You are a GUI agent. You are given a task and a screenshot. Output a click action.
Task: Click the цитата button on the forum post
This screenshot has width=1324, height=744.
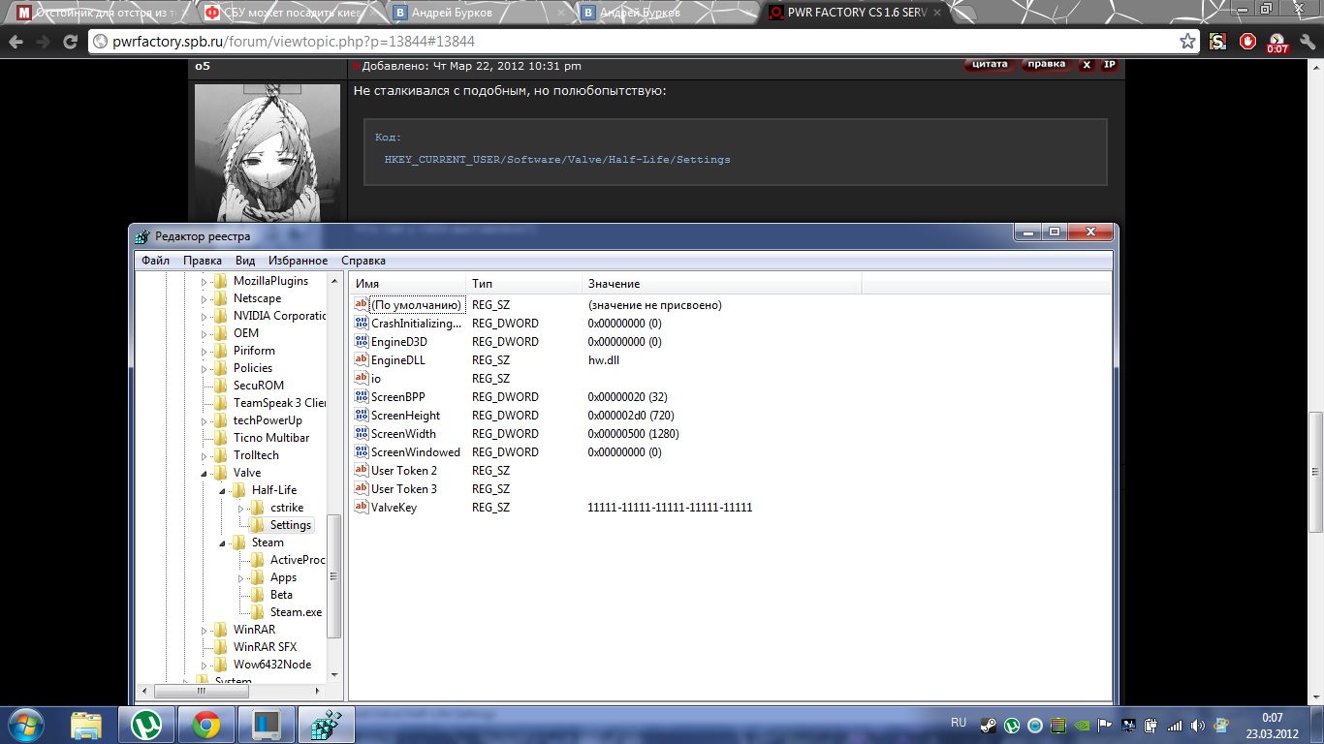[x=990, y=65]
